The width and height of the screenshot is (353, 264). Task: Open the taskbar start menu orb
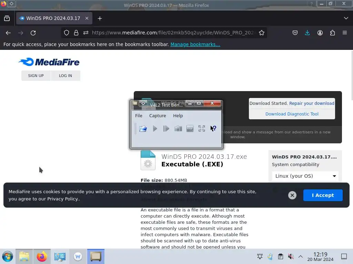8,256
